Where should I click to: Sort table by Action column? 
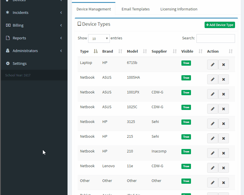(x=220, y=51)
